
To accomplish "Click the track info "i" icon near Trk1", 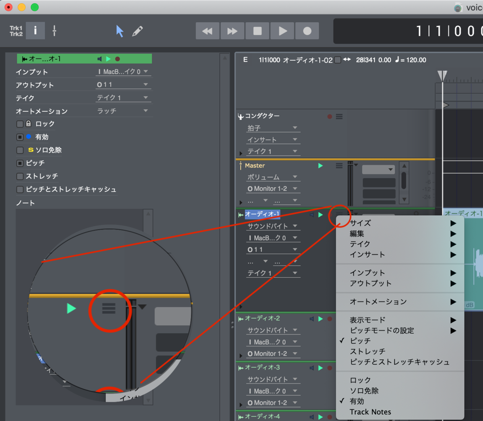I will [x=35, y=31].
